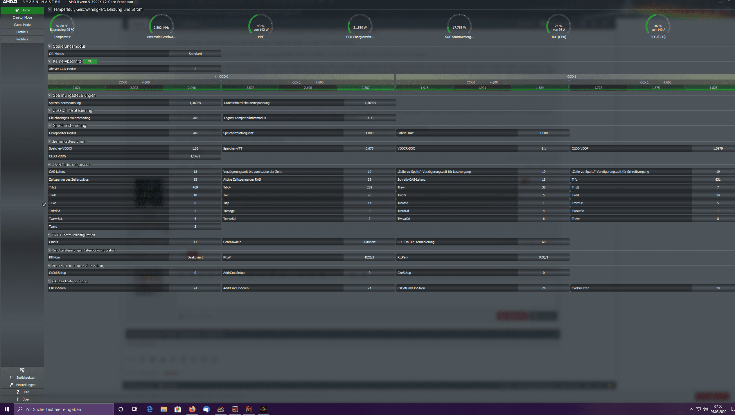Click the Cortana circle icon
The image size is (735, 415).
(x=121, y=409)
